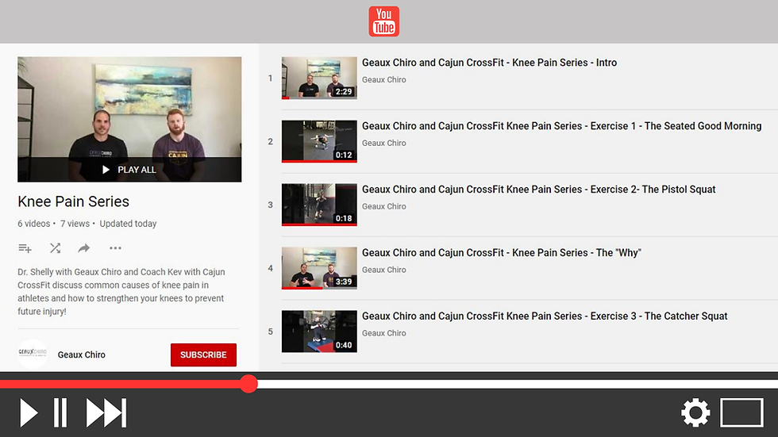Viewport: 778px width, 437px height.
Task: Click the playlist description paragraph
Action: tap(121, 292)
